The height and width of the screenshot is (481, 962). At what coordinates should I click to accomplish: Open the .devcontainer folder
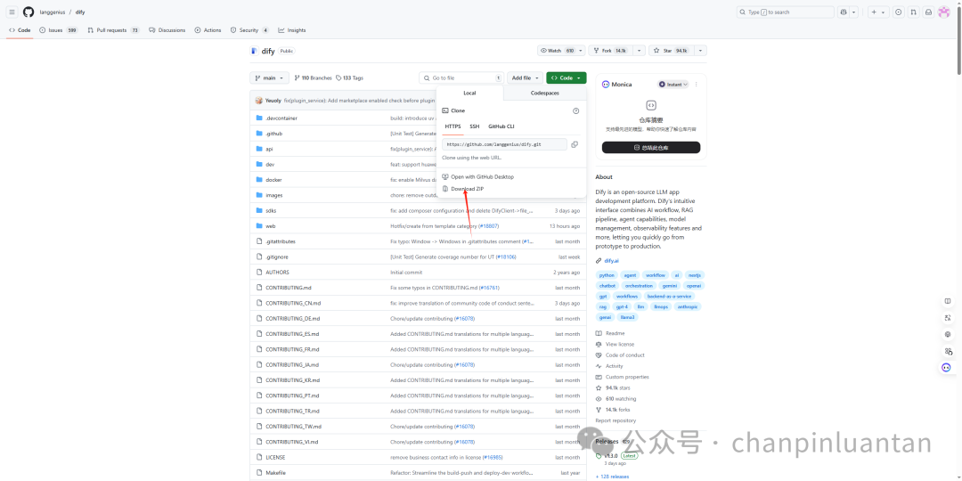pyautogui.click(x=281, y=118)
